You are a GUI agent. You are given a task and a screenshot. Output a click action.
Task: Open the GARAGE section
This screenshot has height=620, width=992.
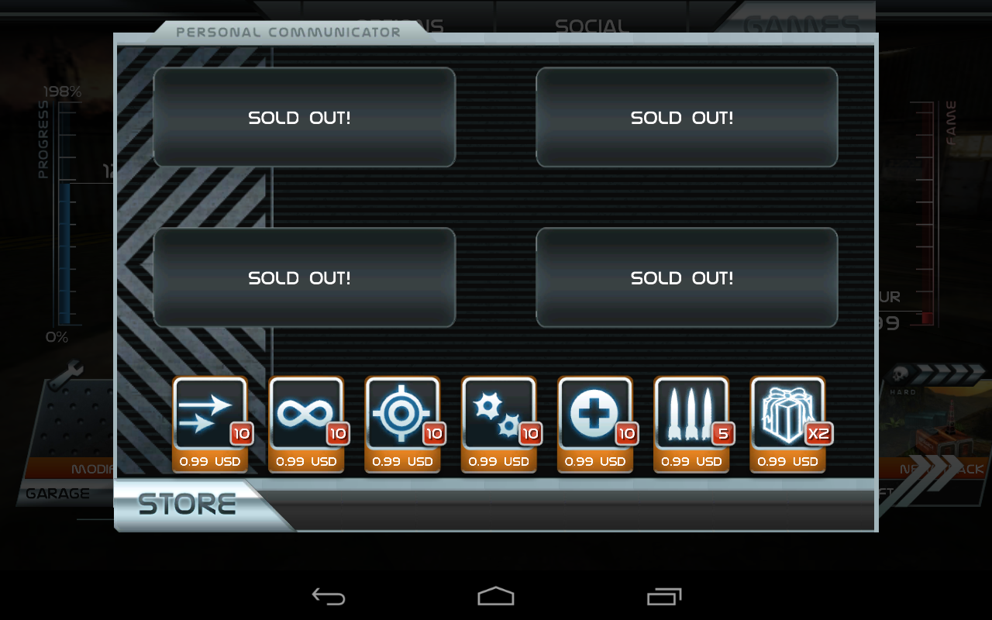(57, 493)
